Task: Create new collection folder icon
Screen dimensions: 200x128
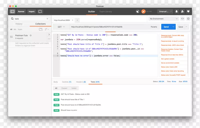Action: coord(41,29)
